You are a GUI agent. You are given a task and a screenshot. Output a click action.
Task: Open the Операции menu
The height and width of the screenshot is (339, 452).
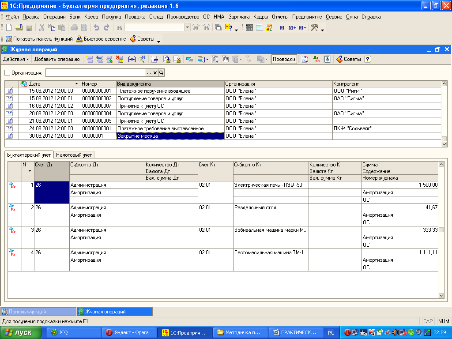[x=54, y=17]
